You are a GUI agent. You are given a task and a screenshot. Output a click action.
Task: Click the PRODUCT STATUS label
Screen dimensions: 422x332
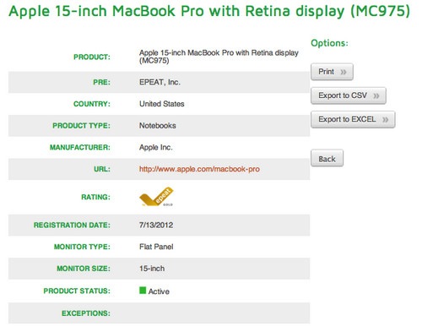click(x=77, y=291)
